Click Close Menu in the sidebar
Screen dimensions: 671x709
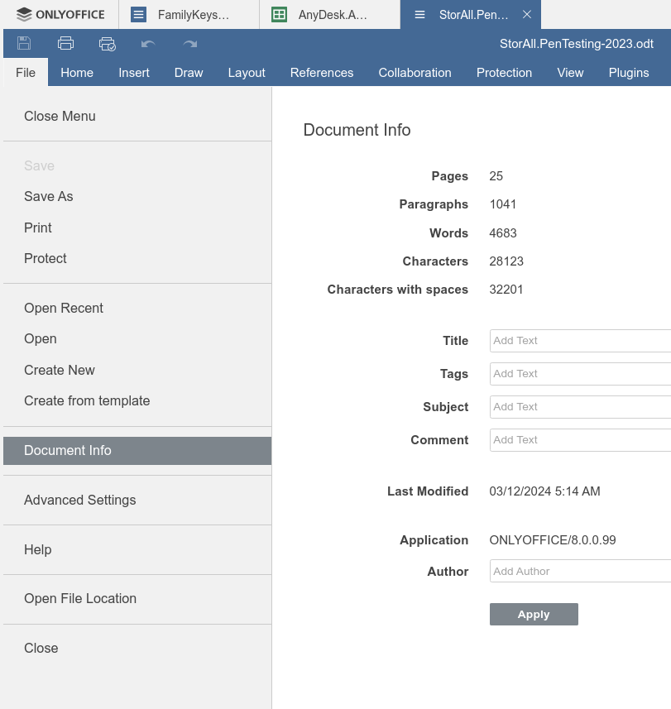137,116
